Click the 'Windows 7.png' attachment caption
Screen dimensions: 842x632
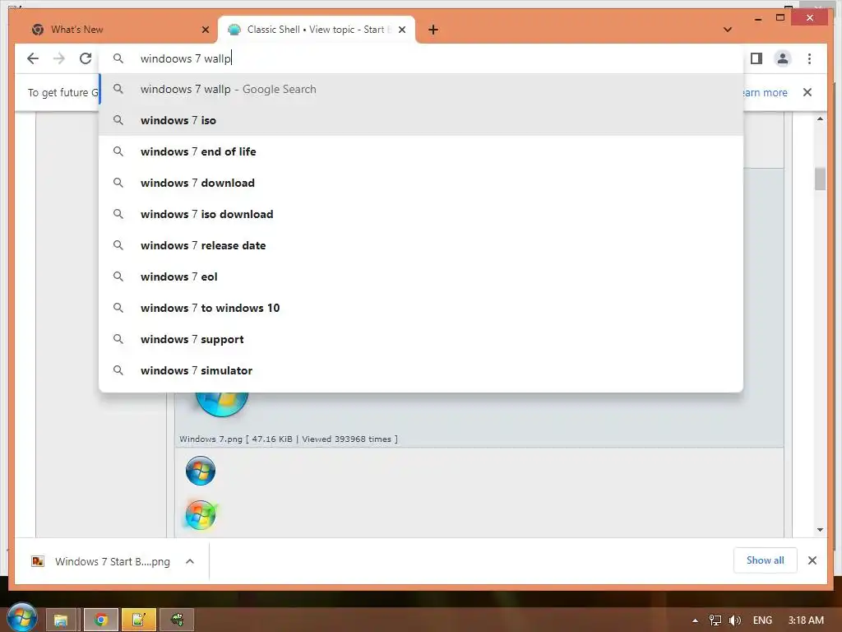[289, 439]
